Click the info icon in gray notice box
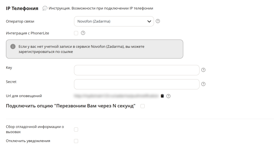The height and width of the screenshot is (149, 274). 13,46
